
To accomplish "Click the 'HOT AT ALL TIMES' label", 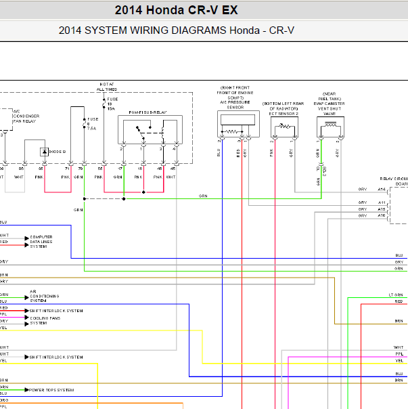I will click(107, 87).
